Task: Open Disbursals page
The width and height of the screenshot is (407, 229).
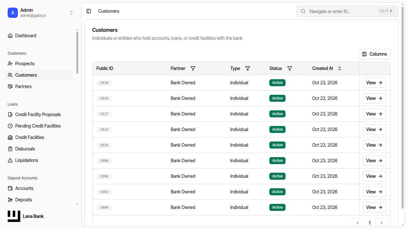Action: [39, 149]
